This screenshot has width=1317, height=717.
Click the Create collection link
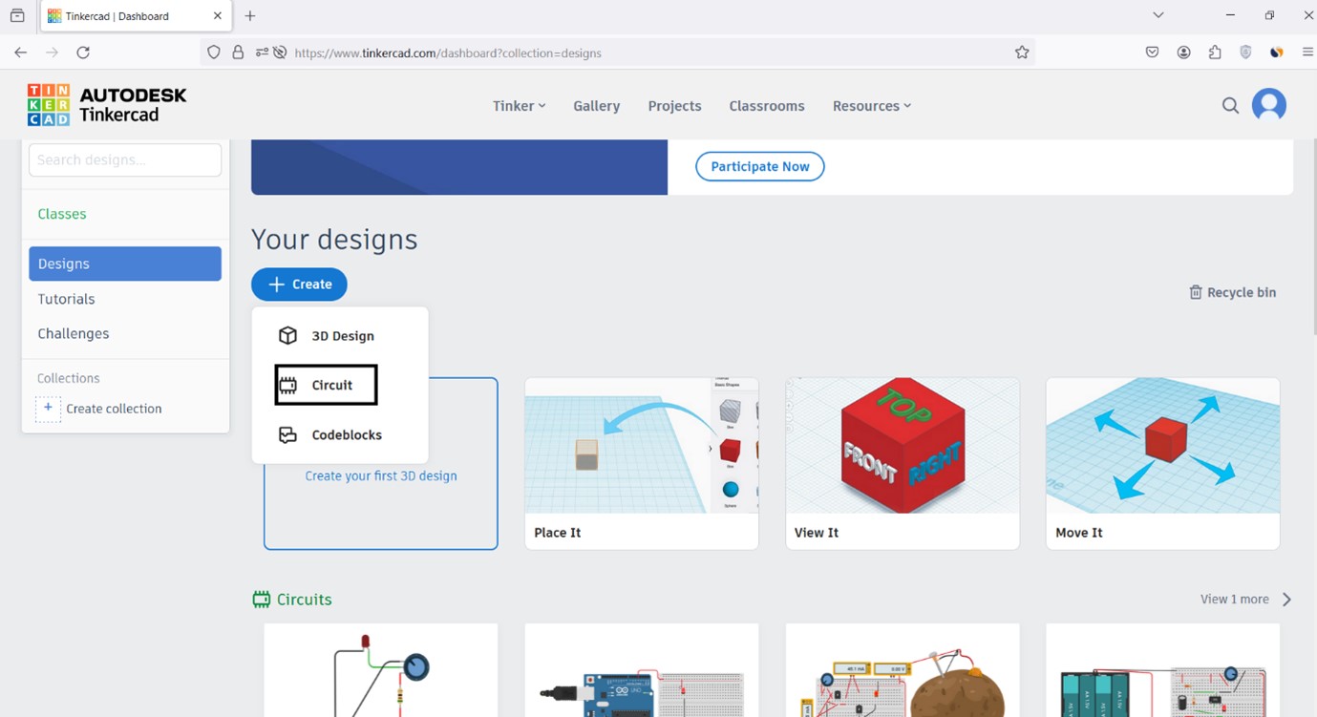pos(114,409)
